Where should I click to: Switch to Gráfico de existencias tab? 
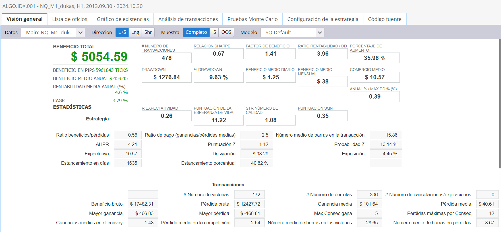tap(123, 19)
